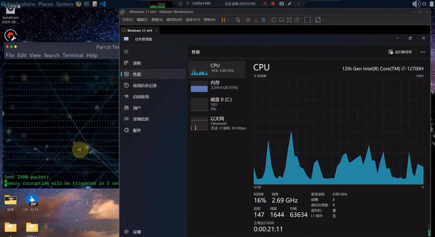Expand the dropdown arrow beside pause button
Image resolution: width=435 pixels, height=237 pixels.
[228, 20]
